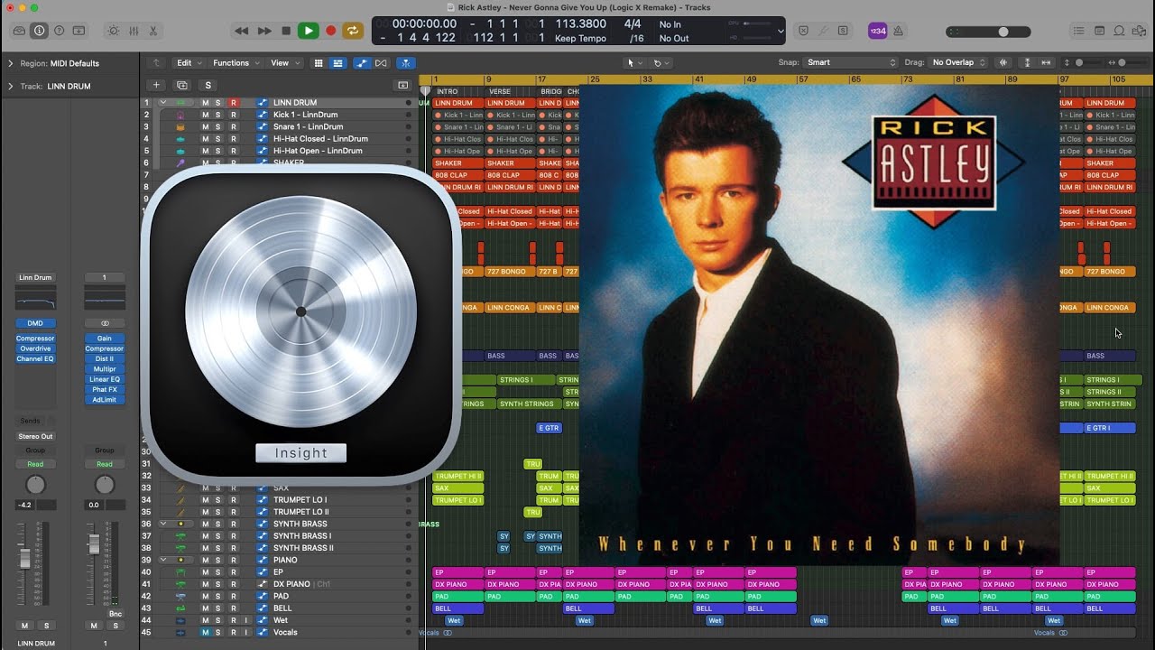Fast forward the playhead
1155x650 pixels.
click(264, 31)
